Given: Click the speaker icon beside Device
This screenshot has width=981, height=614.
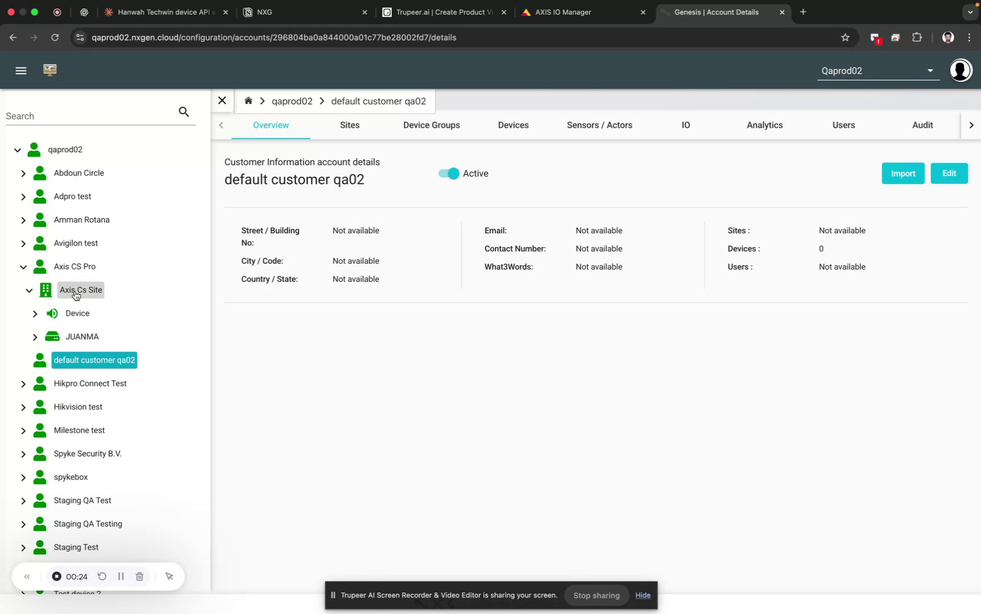Looking at the screenshot, I should pos(52,313).
